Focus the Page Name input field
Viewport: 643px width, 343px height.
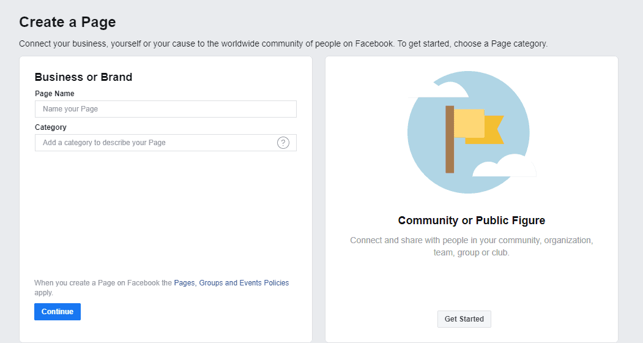(x=165, y=109)
